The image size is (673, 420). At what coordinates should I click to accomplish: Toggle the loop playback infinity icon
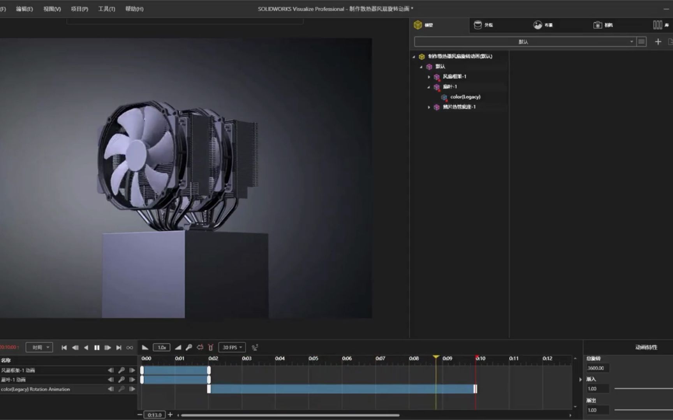130,348
